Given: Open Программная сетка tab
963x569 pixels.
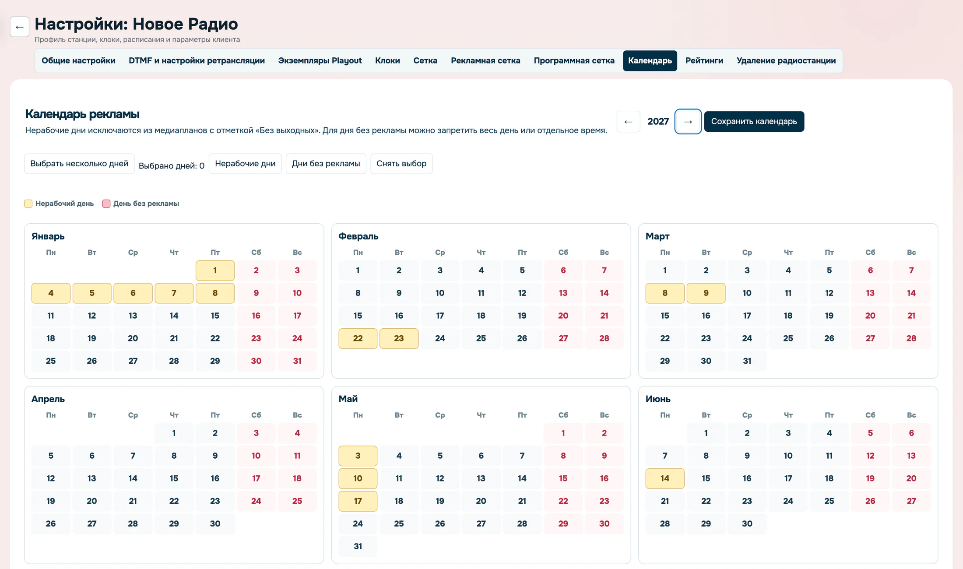Looking at the screenshot, I should tap(574, 60).
